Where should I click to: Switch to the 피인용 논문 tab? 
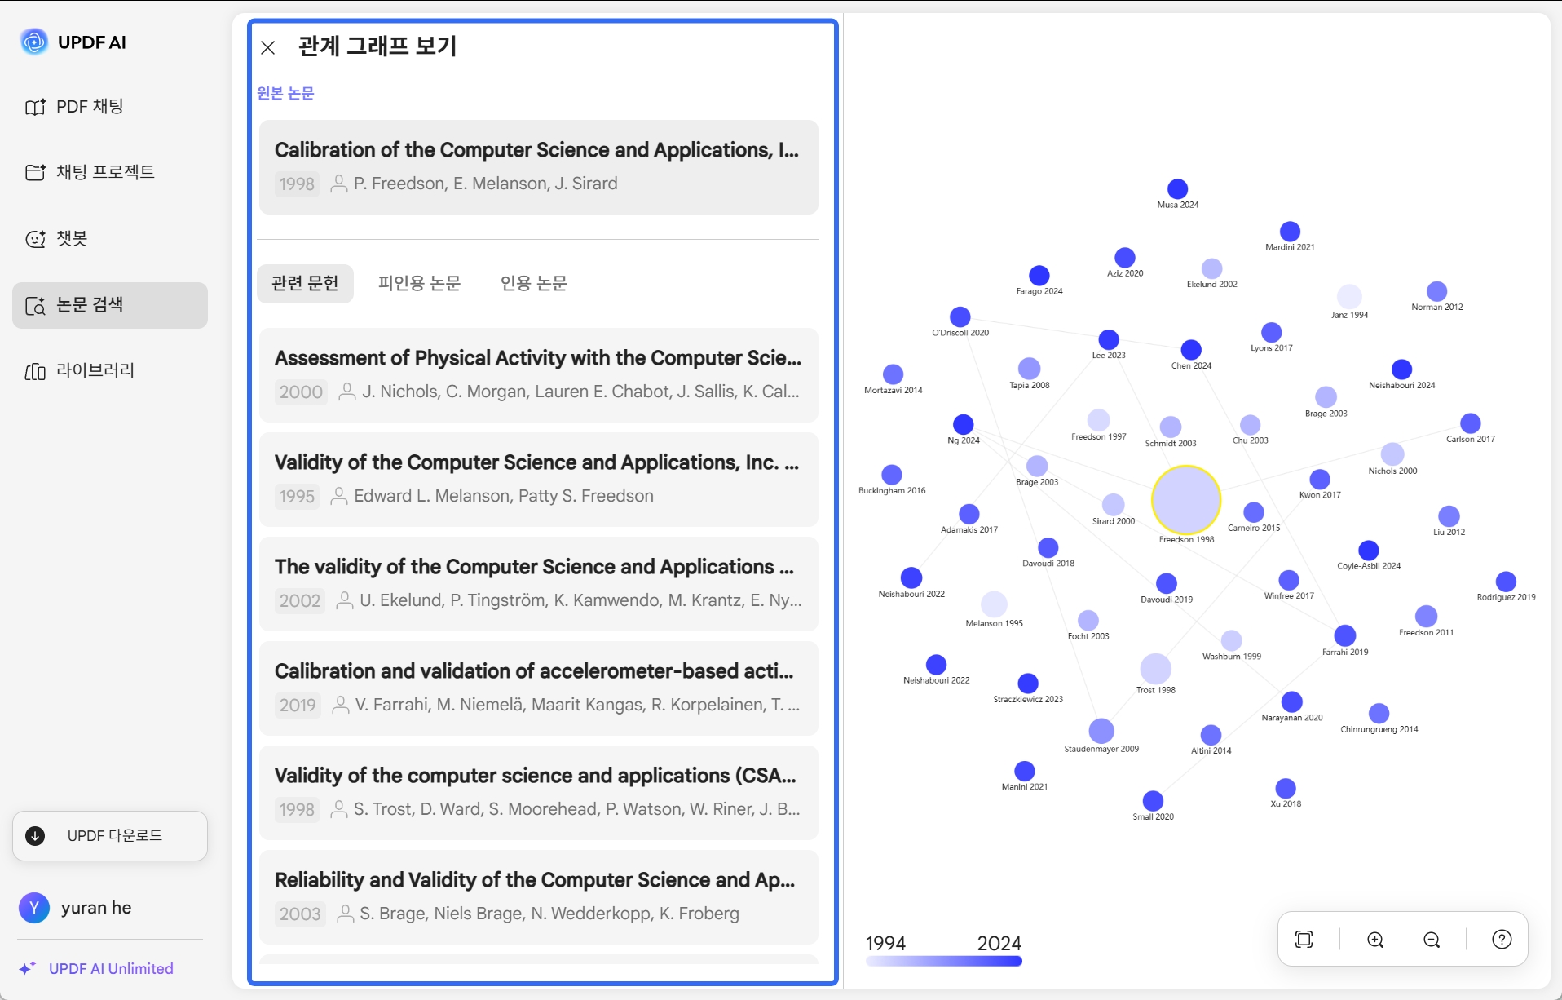click(x=419, y=283)
